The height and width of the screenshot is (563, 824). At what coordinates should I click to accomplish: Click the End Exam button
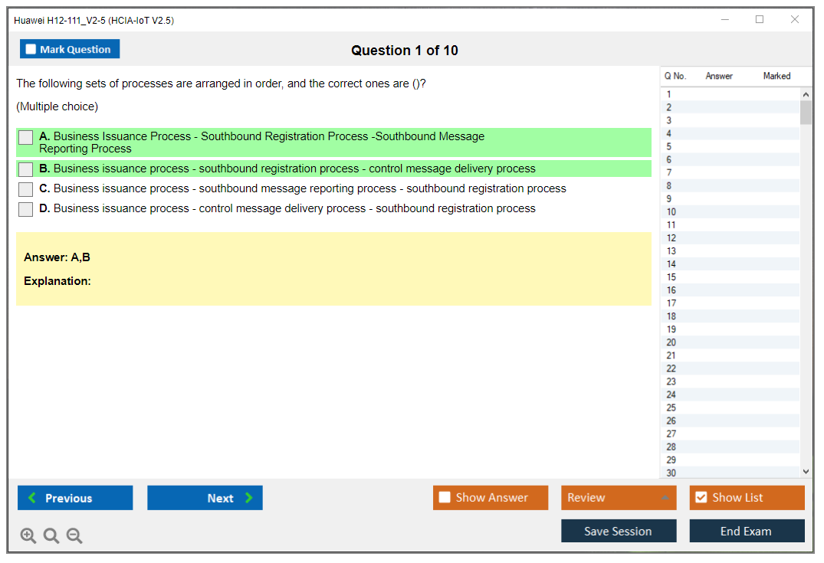click(x=747, y=531)
